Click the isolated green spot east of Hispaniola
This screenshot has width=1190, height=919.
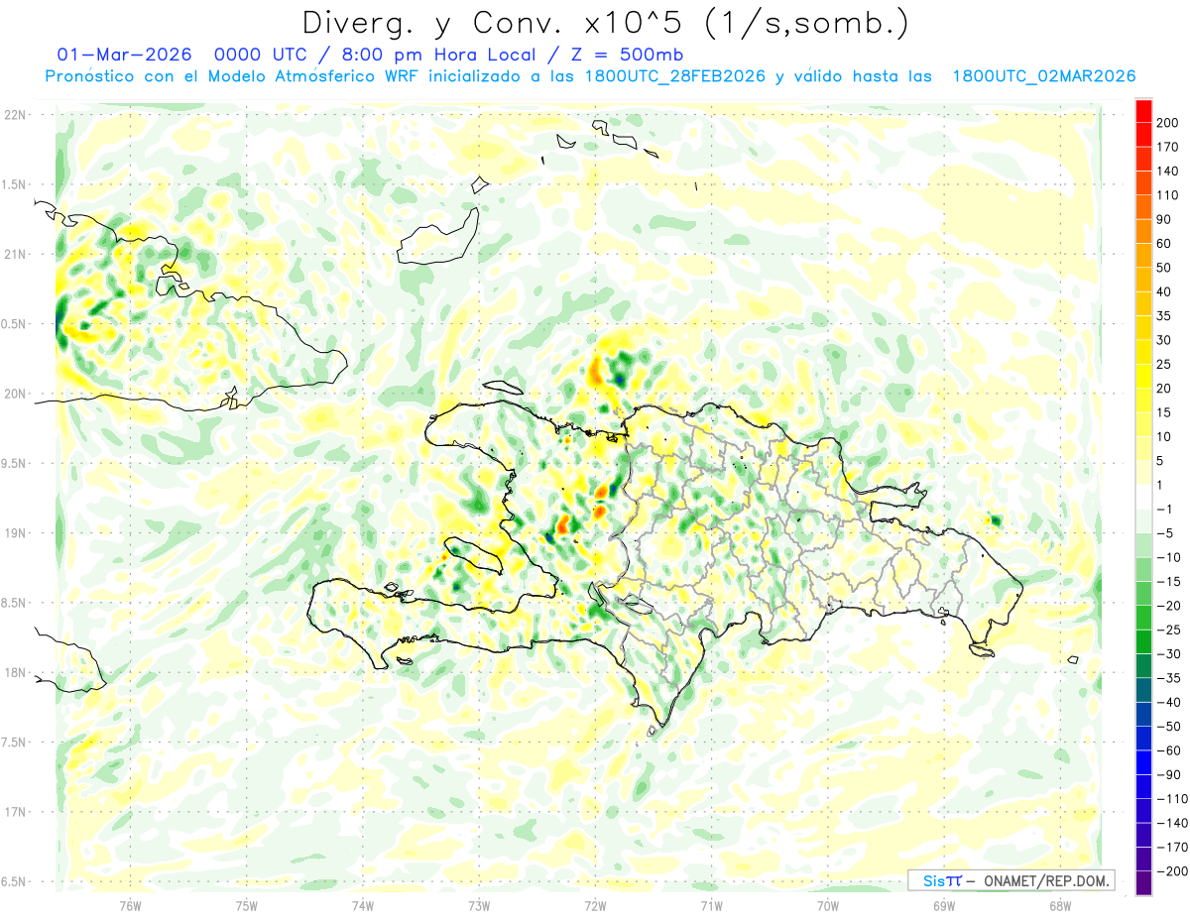click(995, 520)
